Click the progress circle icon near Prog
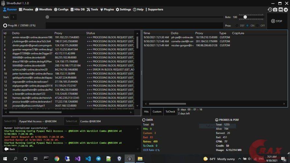This screenshot has width=290, height=163. tap(5, 25)
